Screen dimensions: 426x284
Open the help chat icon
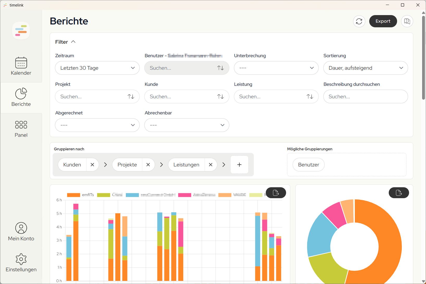(x=407, y=21)
